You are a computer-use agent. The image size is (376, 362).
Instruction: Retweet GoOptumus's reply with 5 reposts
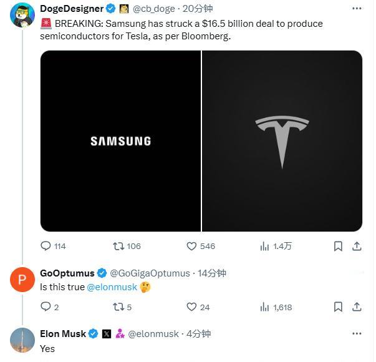pyautogui.click(x=122, y=307)
